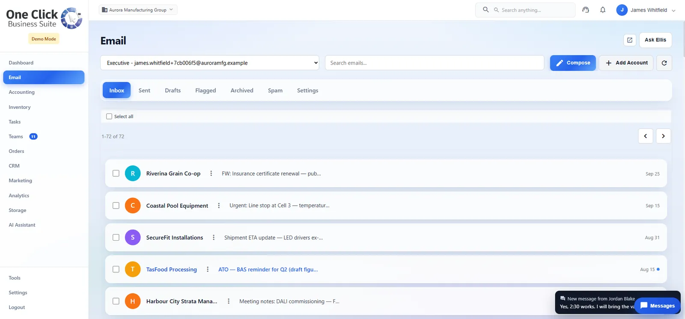Click the Compose button

(x=573, y=63)
